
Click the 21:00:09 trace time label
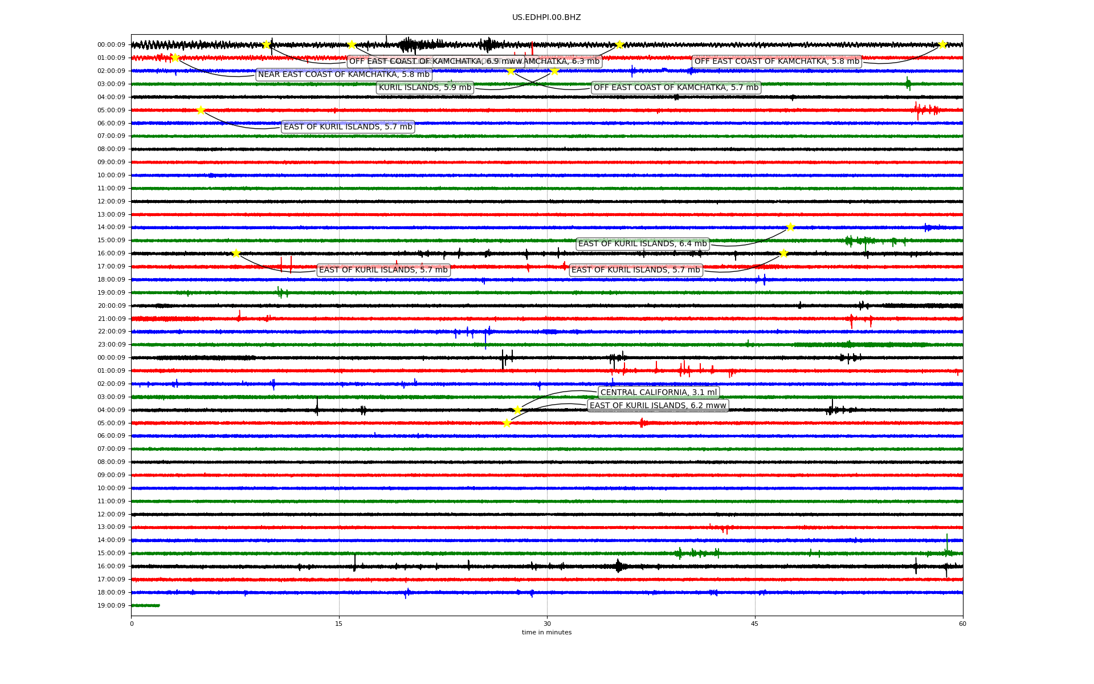point(111,319)
